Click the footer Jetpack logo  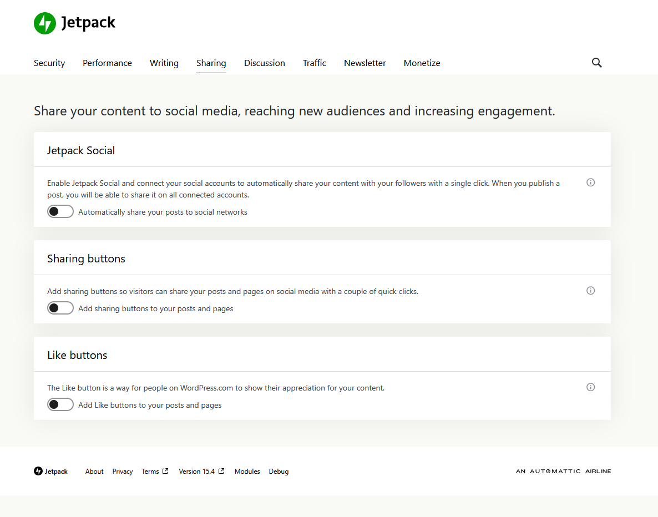click(50, 472)
